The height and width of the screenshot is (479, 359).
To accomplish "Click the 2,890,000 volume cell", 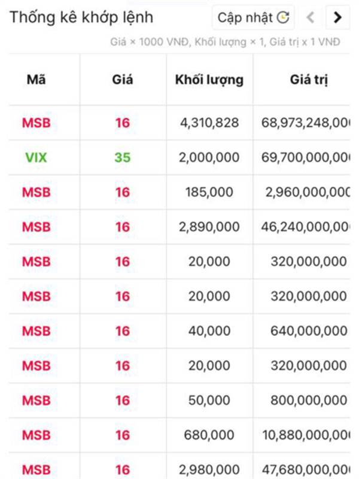I will click(x=209, y=227).
